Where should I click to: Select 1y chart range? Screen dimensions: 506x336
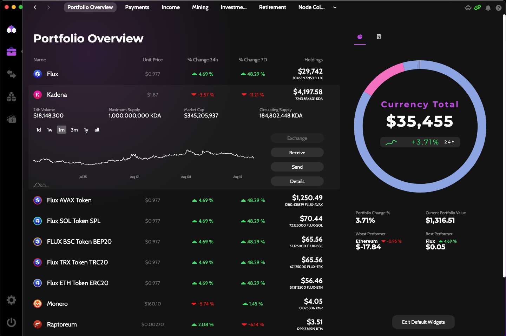pos(86,130)
